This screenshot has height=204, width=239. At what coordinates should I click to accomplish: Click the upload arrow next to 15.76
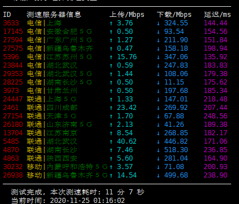pos(111,57)
